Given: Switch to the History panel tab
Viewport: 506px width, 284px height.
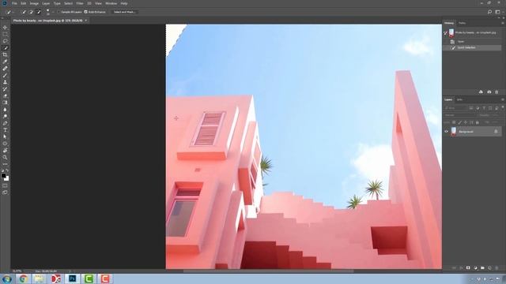Looking at the screenshot, I should point(449,23).
